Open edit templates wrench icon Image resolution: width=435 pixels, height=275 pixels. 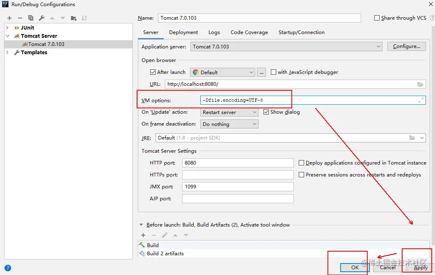point(41,18)
